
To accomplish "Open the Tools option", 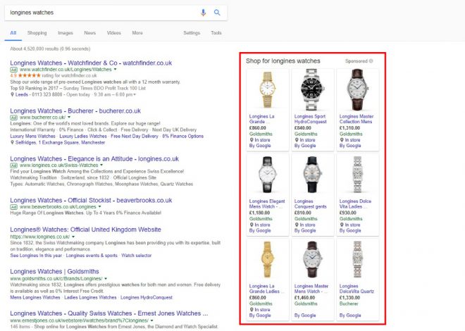I will click(216, 33).
